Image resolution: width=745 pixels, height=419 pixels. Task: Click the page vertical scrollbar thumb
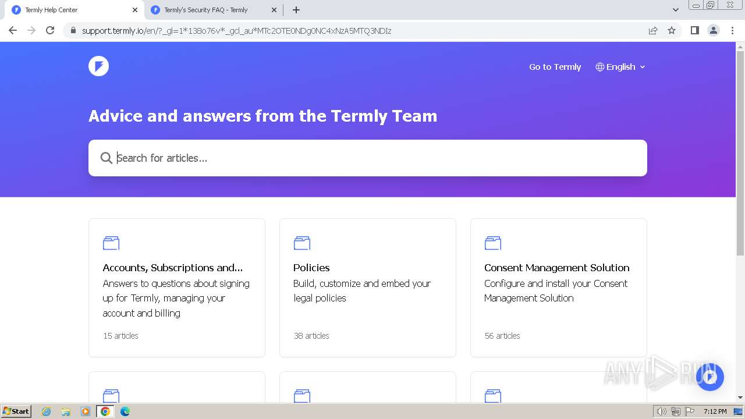[740, 154]
